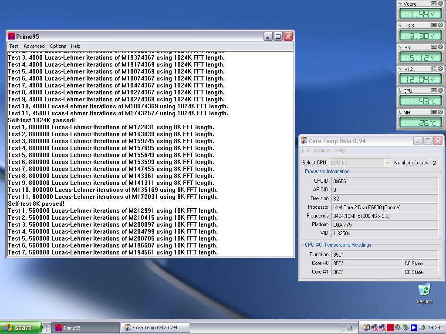This screenshot has height=334, width=446.
Task: Click the VID value 1.3250v
Action: [x=385, y=234]
